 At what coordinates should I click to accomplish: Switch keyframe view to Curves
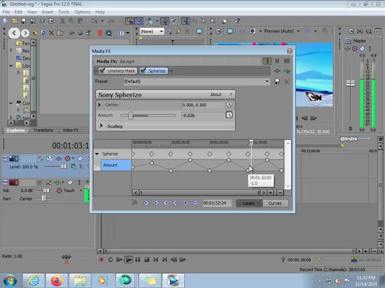point(275,203)
